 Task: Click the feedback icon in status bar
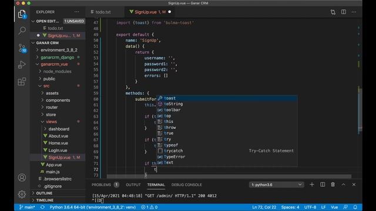coord(345,207)
